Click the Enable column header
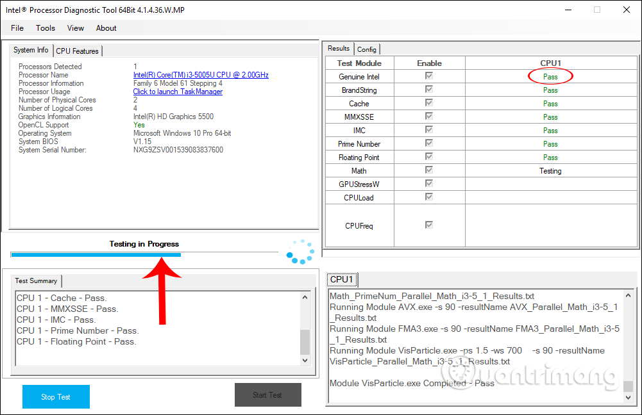Viewport: 642px width, 415px height. click(x=429, y=63)
